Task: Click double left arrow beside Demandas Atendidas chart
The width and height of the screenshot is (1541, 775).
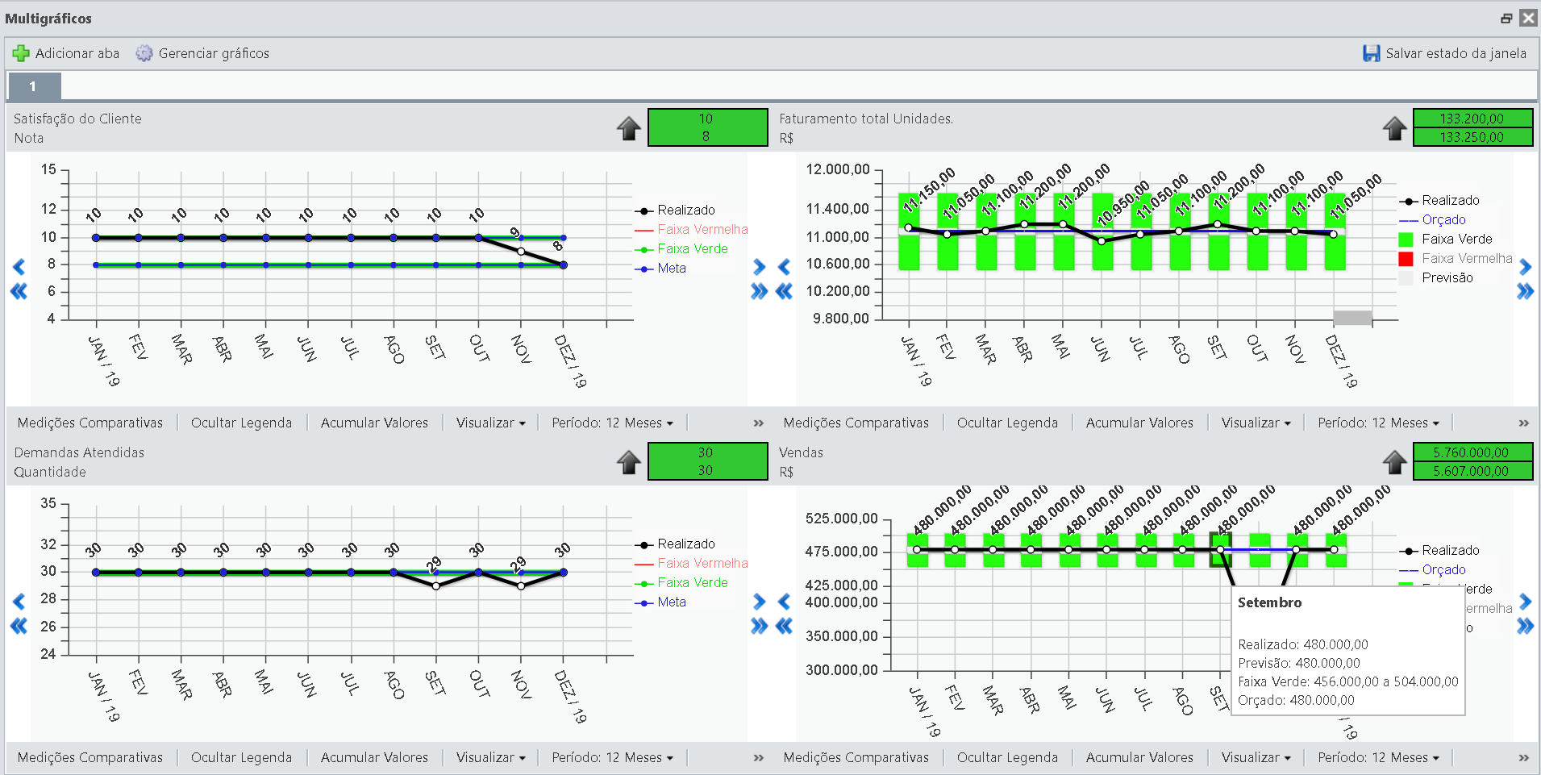Action: point(19,626)
